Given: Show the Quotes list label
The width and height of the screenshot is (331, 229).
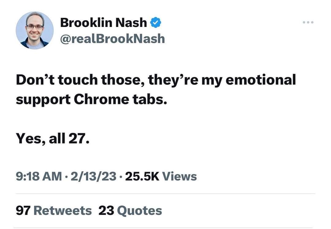Looking at the screenshot, I should click(139, 210).
